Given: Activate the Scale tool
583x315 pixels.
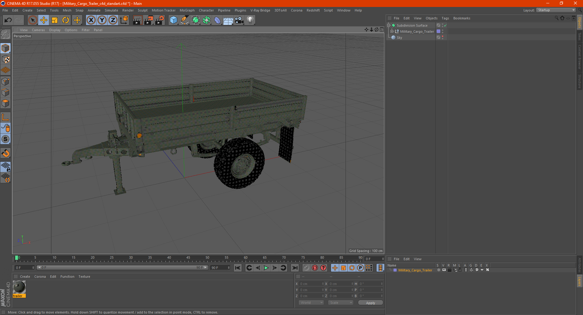Looking at the screenshot, I should point(55,20).
